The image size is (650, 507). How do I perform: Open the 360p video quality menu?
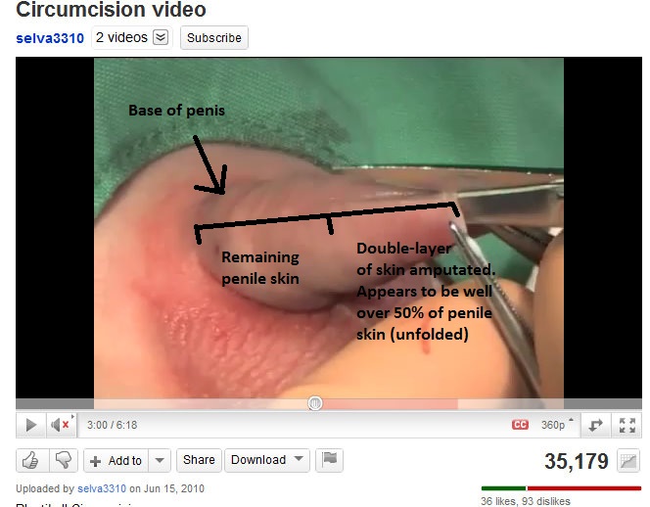557,425
